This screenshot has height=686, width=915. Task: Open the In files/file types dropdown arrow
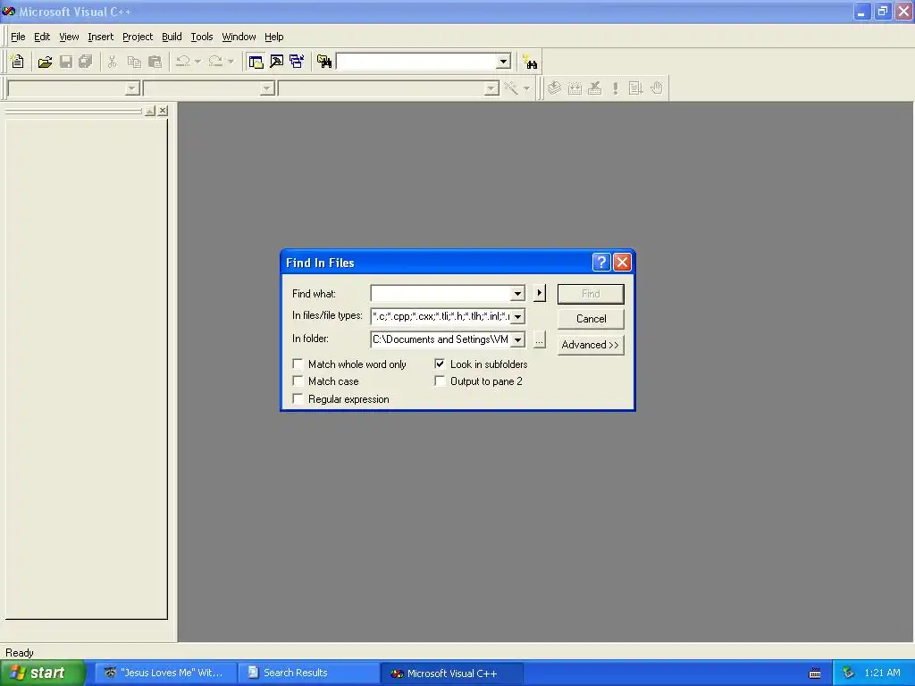[517, 317]
